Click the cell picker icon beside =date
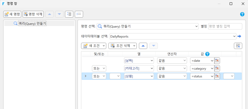 click(x=217, y=61)
